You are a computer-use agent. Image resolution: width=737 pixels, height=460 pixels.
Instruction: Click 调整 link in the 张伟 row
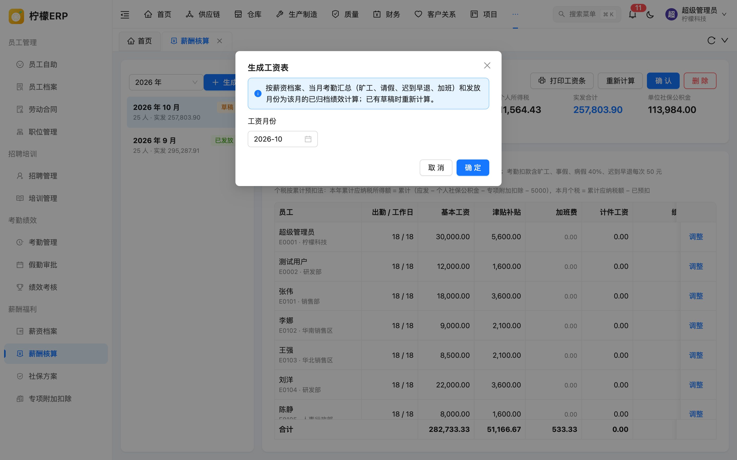[696, 296]
